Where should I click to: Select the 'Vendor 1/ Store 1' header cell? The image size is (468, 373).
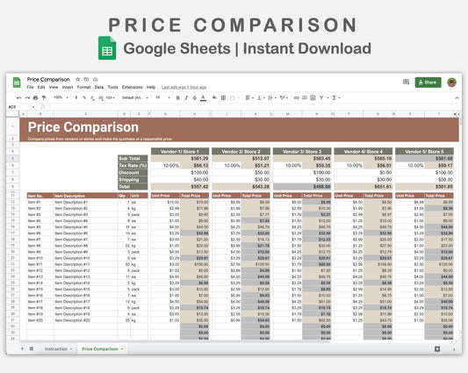coord(180,151)
